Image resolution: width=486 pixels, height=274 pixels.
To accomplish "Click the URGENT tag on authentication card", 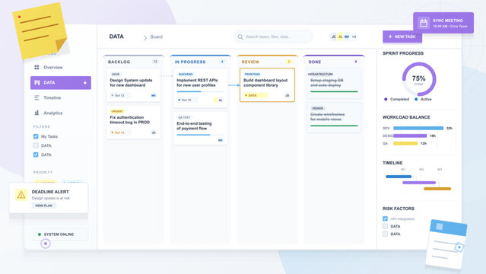I will (x=117, y=111).
